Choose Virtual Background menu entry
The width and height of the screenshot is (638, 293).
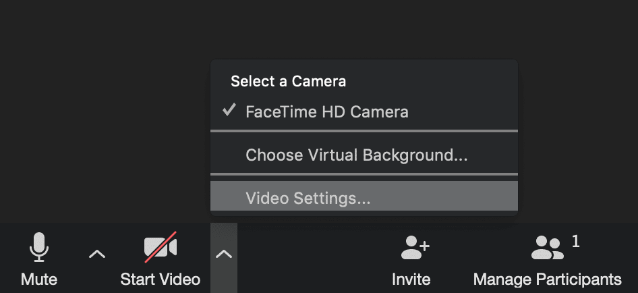tap(356, 155)
